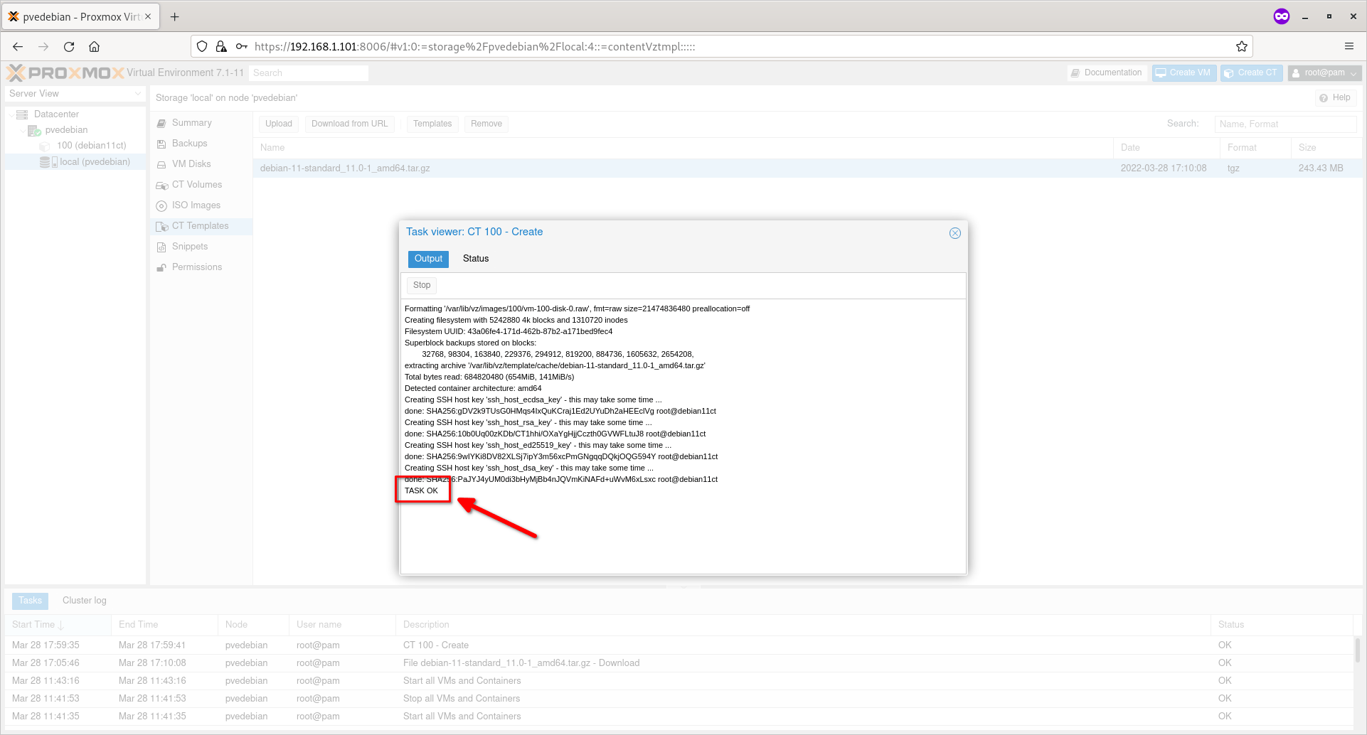Click the Stop button in Task viewer

[x=422, y=285]
